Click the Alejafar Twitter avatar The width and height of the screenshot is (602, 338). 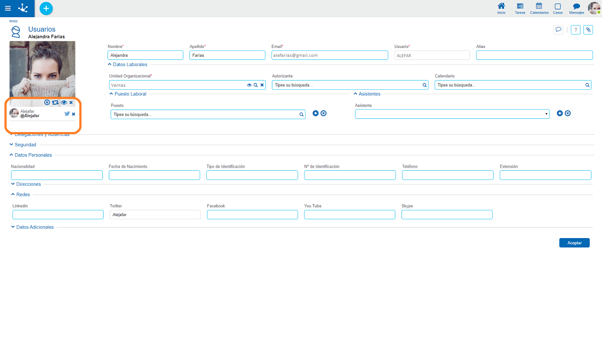tap(14, 113)
